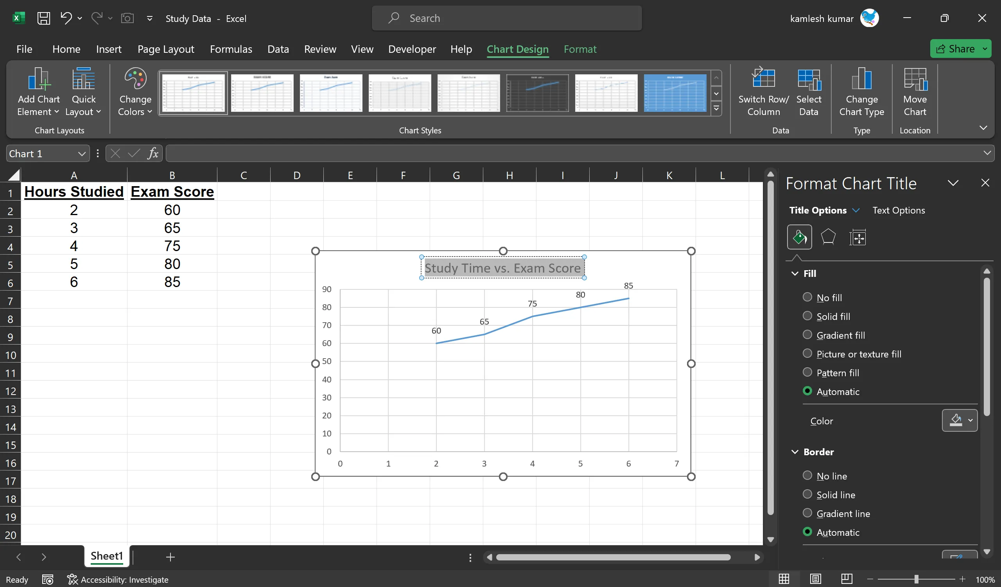Click the Quick Layout button

tap(83, 92)
